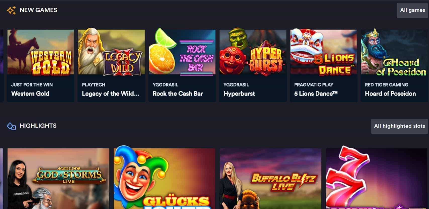Click the NEW GAMES section heading

pos(38,10)
